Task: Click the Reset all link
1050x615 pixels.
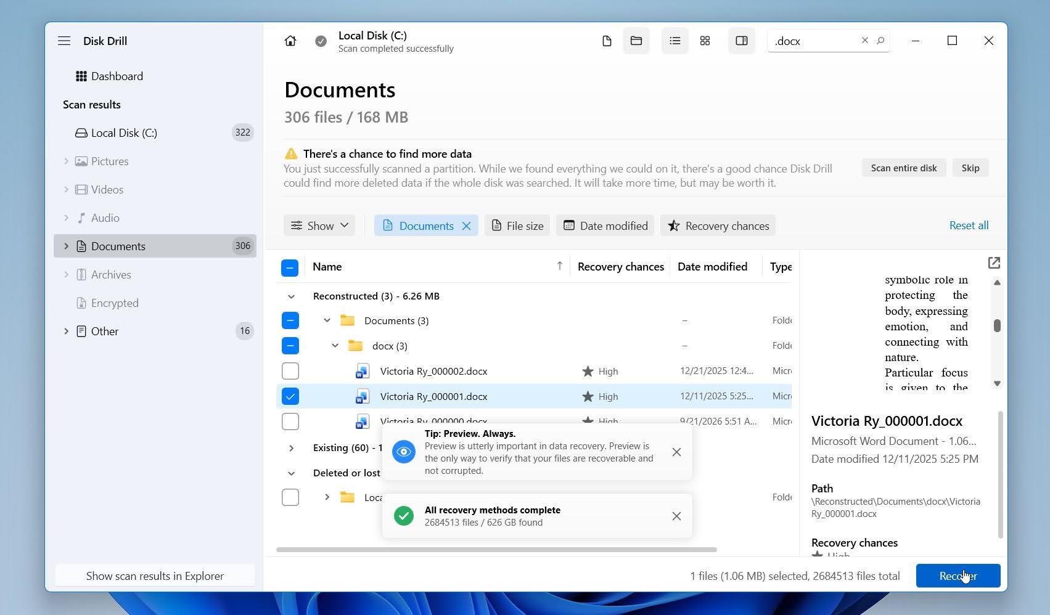Action: 969,226
